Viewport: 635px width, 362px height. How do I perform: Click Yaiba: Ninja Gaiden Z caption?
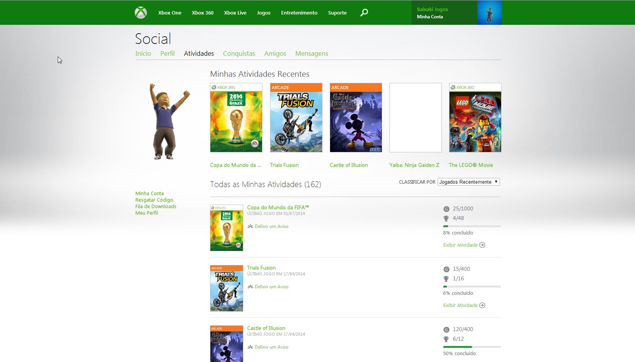tap(414, 165)
